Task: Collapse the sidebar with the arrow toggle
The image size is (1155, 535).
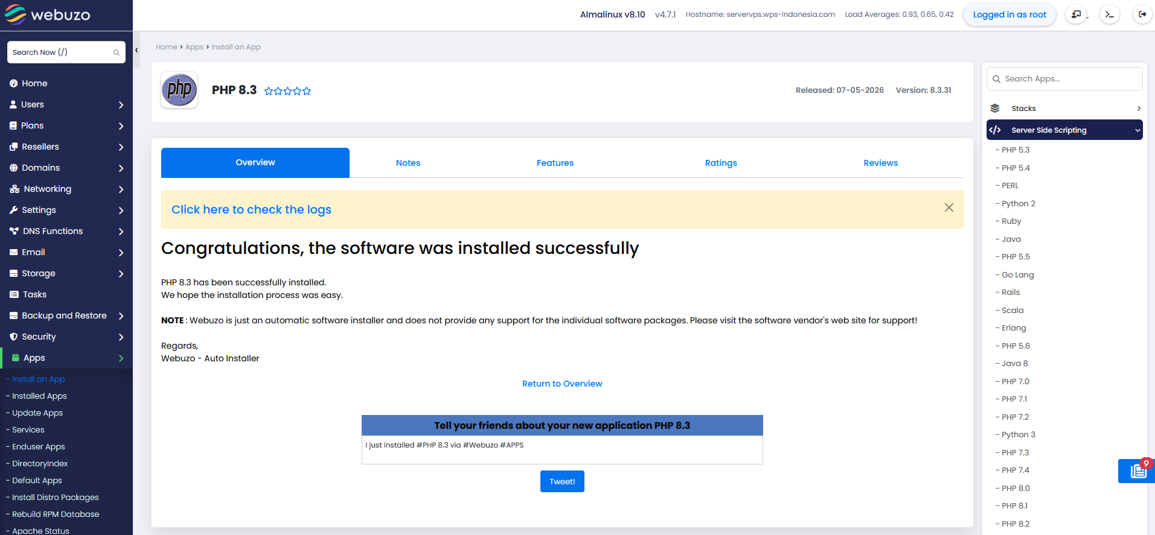Action: pos(136,50)
